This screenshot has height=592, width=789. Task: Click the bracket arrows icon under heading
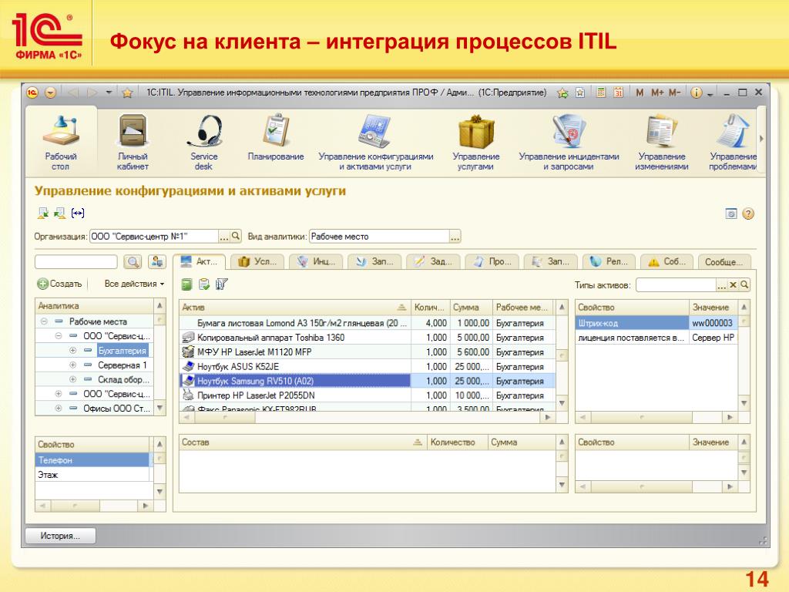coord(78,214)
